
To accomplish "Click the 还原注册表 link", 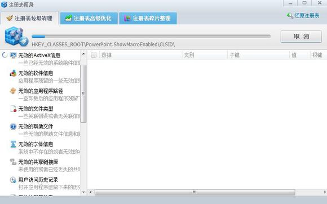I will (307, 15).
